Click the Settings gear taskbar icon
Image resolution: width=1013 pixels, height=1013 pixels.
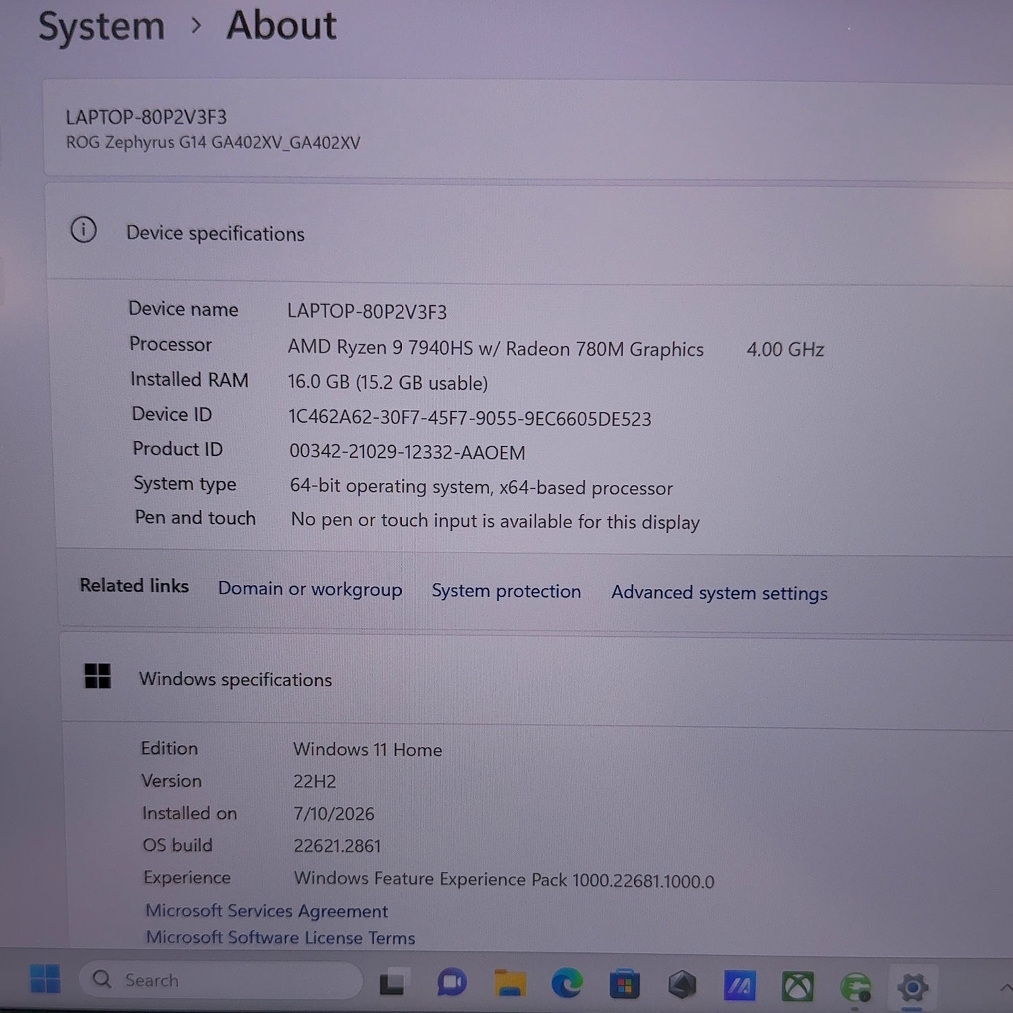912,989
